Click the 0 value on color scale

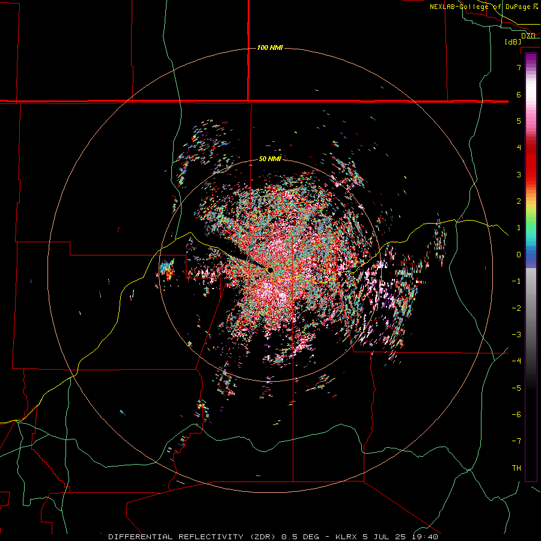point(519,255)
